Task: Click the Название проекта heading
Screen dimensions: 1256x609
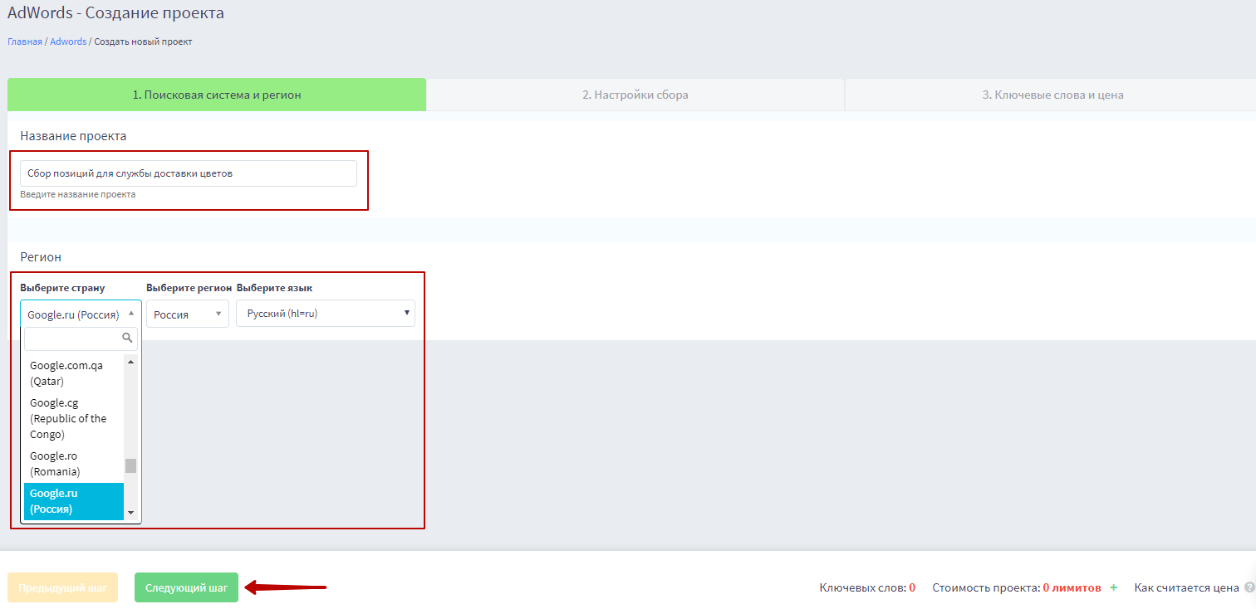Action: [73, 136]
